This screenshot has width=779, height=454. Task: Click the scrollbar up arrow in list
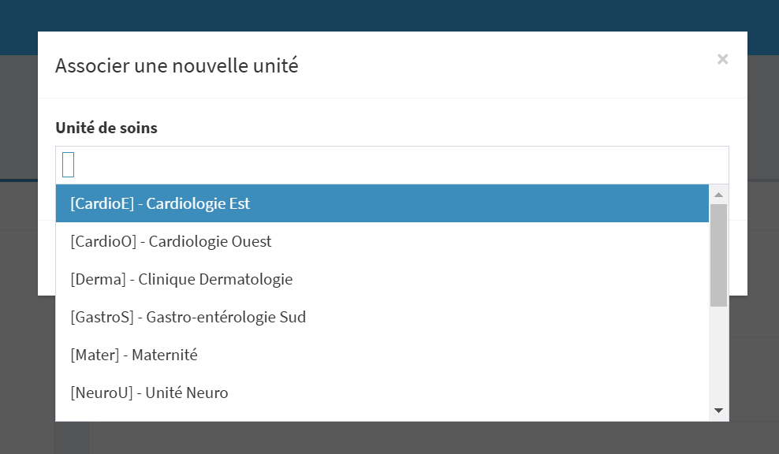[718, 194]
